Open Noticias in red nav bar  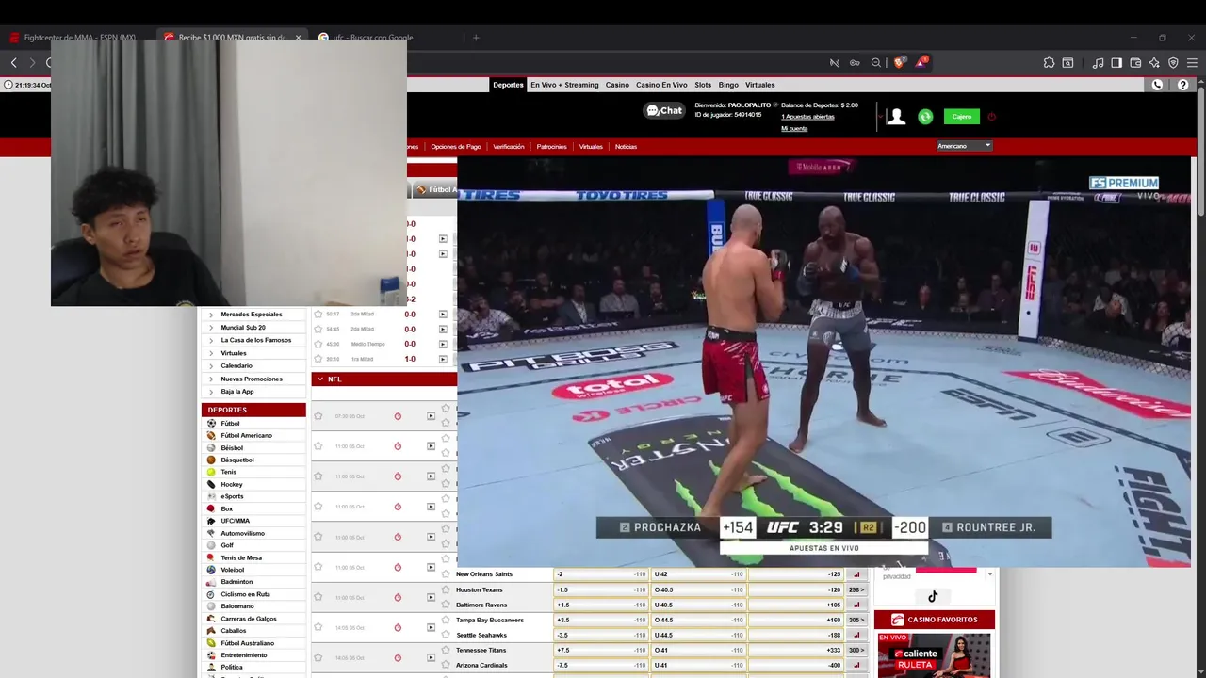[x=626, y=147]
